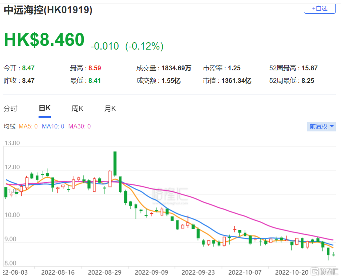Click the stock title 中远海控(HK01919)
This screenshot has width=341, height=278.
click(x=48, y=10)
